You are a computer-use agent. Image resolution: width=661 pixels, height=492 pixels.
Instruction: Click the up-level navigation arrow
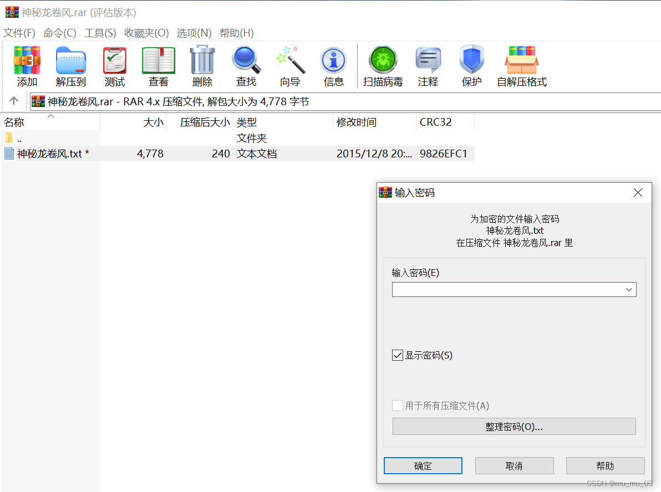pyautogui.click(x=13, y=101)
